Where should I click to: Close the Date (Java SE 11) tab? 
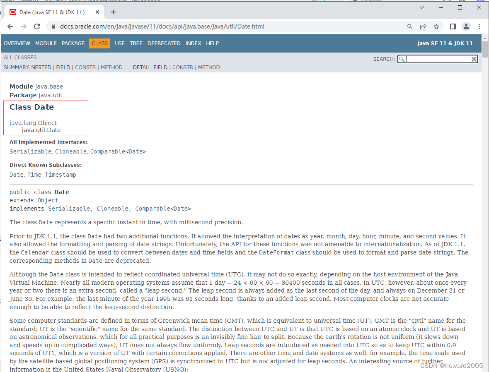[97, 12]
